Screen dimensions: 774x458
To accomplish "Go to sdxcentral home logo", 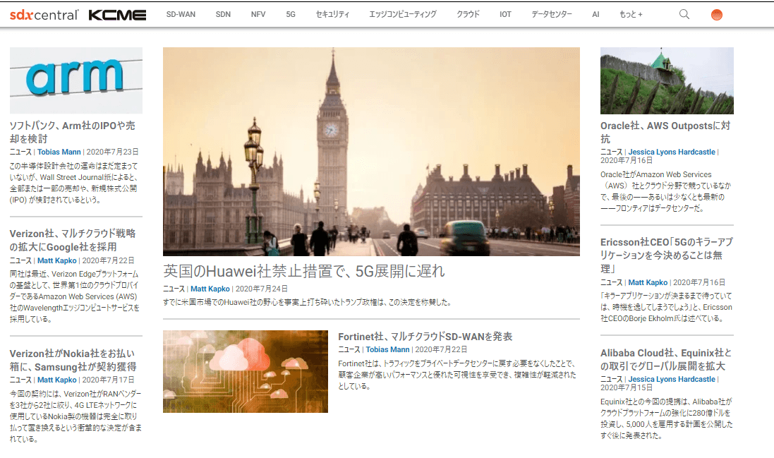I will pos(44,15).
